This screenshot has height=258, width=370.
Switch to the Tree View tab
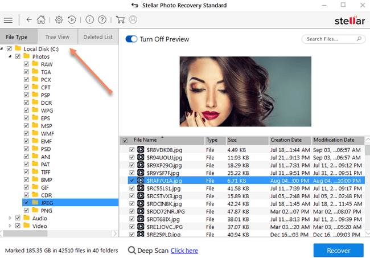pyautogui.click(x=57, y=37)
